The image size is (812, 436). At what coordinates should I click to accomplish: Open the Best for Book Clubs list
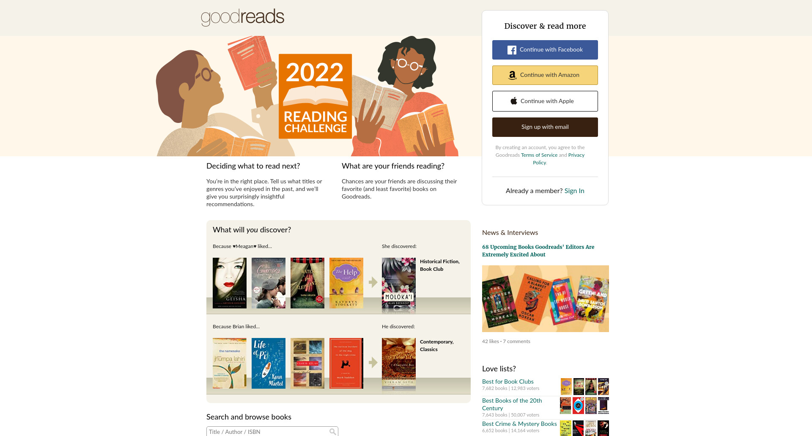507,381
